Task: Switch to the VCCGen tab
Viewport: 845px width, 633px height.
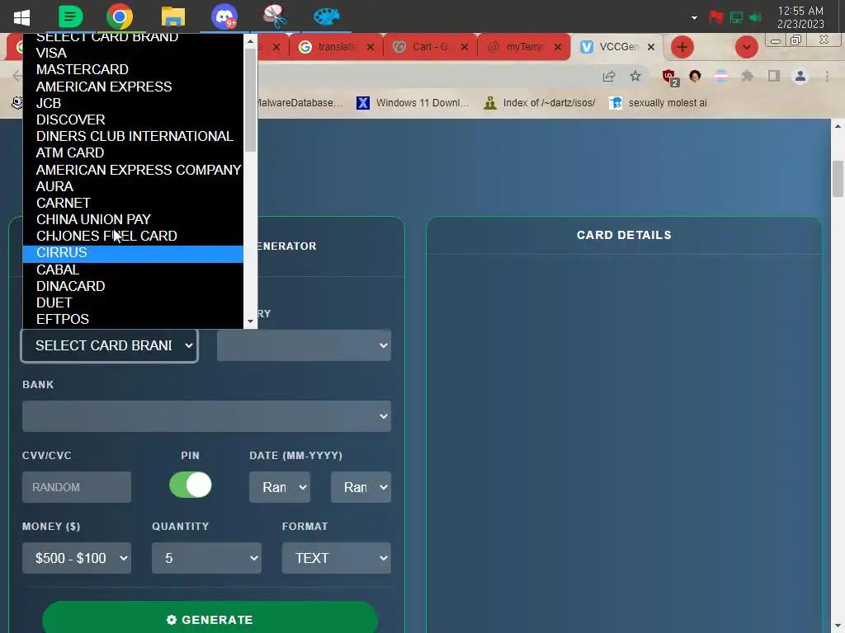Action: pyautogui.click(x=619, y=47)
